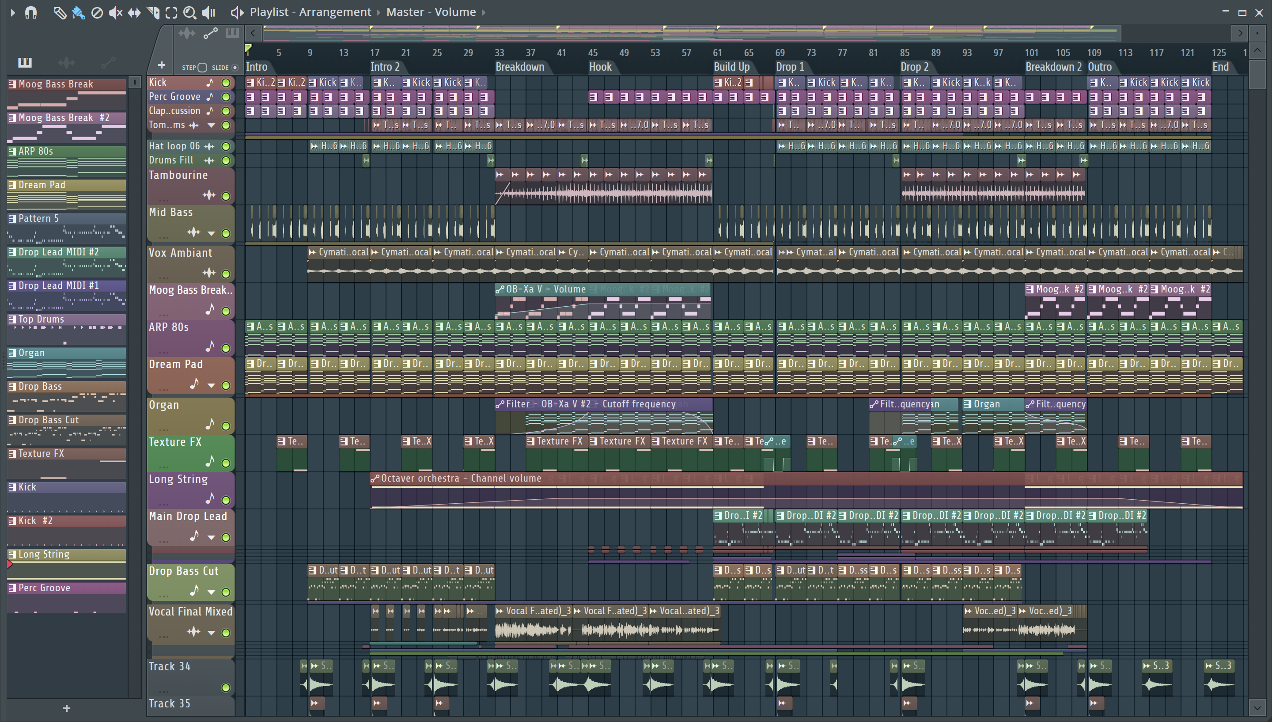
Task: Expand the Mid Bass track arrow
Action: coord(211,233)
